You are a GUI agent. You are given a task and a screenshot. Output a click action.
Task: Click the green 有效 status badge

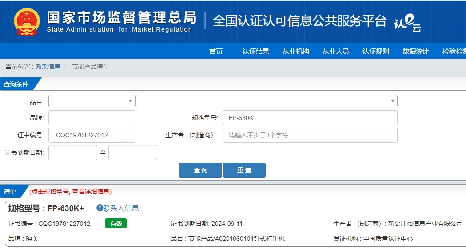point(116,223)
